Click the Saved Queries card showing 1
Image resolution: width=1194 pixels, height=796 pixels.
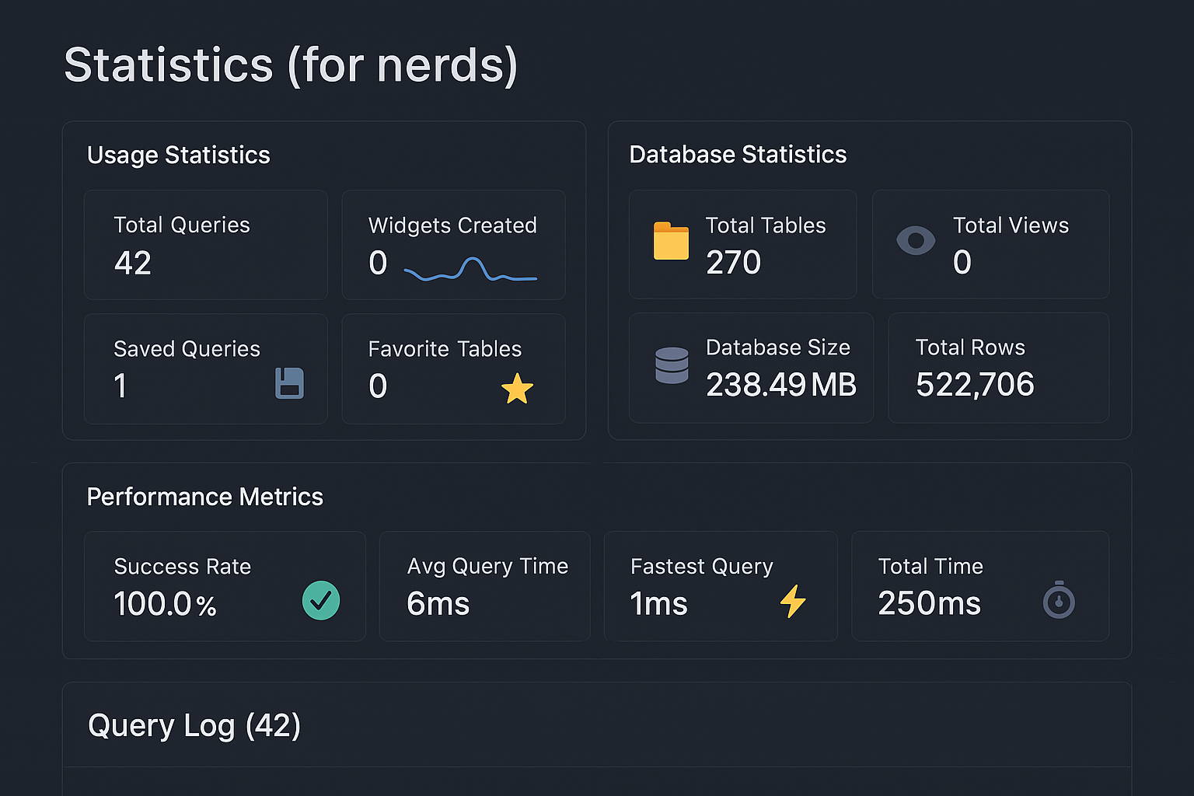click(x=205, y=368)
